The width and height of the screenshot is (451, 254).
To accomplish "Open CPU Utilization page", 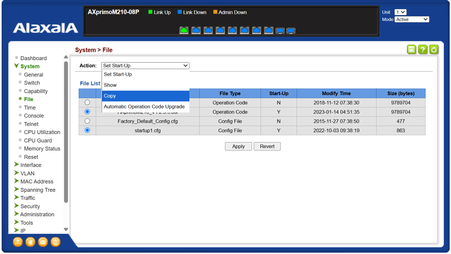I will [x=42, y=132].
